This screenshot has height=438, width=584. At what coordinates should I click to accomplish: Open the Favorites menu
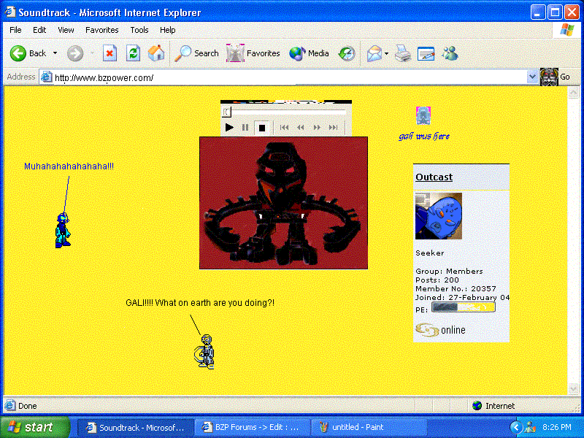(x=101, y=30)
